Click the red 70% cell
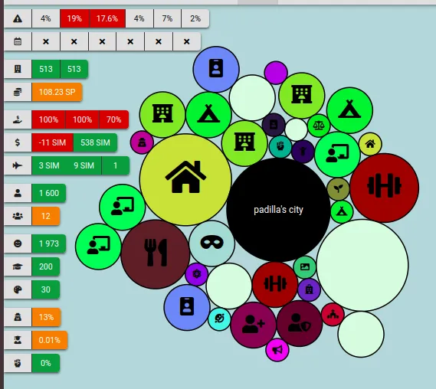The height and width of the screenshot is (389, 436). [x=113, y=119]
